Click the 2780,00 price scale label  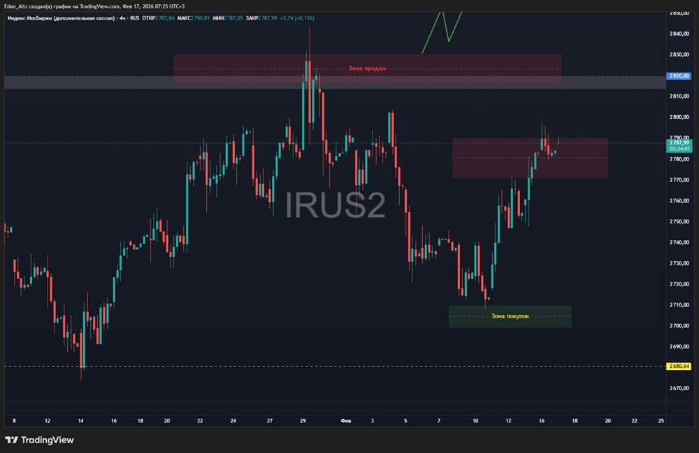(x=679, y=159)
